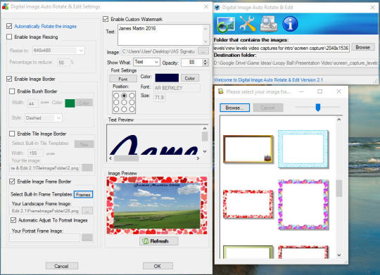
Task: Enable Brush Border checkbox
Action: [12, 91]
